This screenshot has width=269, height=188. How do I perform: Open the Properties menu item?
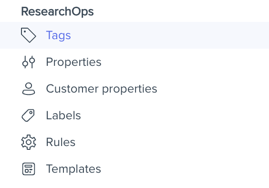coord(73,62)
